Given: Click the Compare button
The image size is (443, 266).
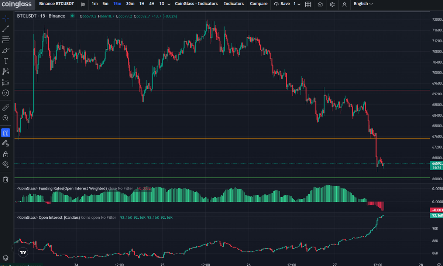Looking at the screenshot, I should [259, 4].
